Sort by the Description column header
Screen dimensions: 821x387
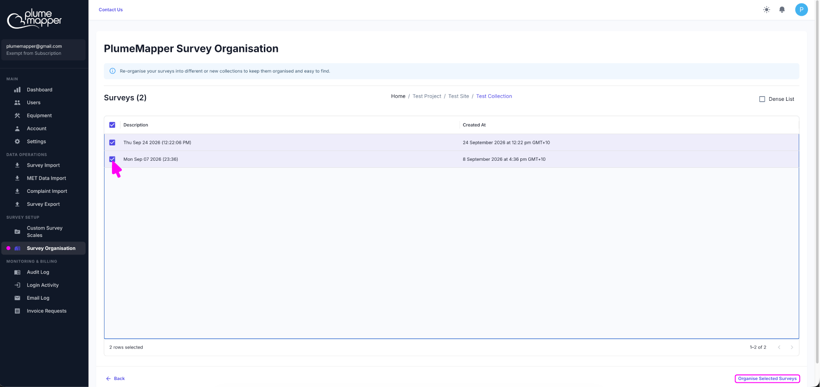(x=136, y=125)
